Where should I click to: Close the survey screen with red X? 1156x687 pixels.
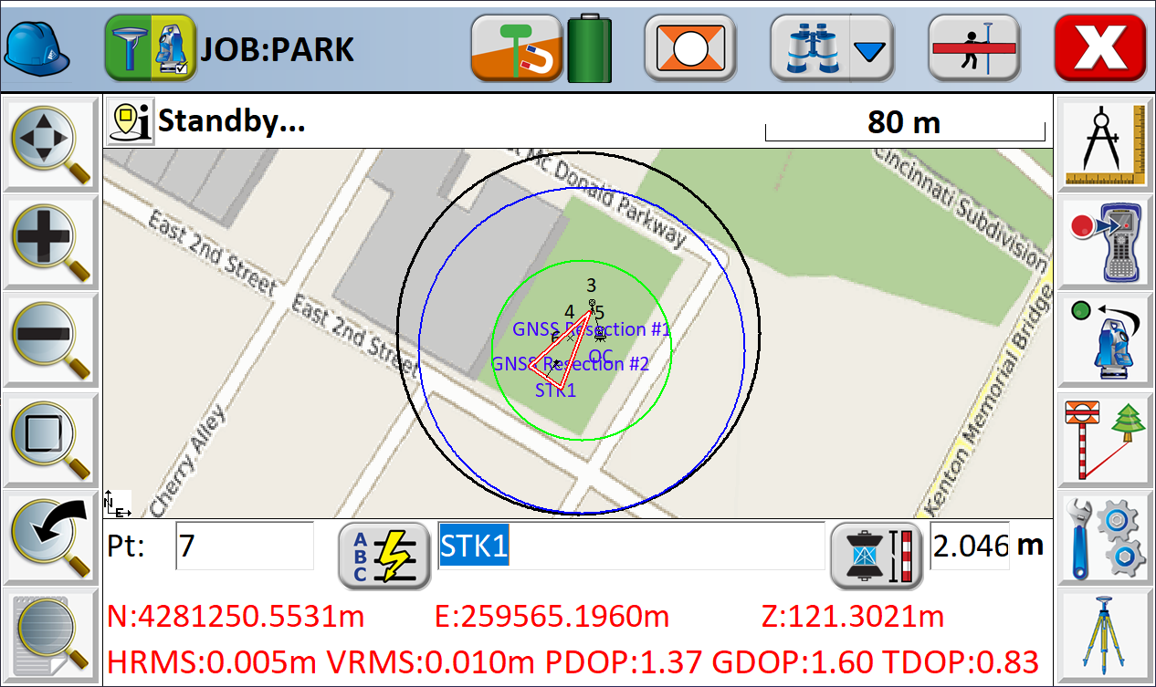tap(1099, 47)
